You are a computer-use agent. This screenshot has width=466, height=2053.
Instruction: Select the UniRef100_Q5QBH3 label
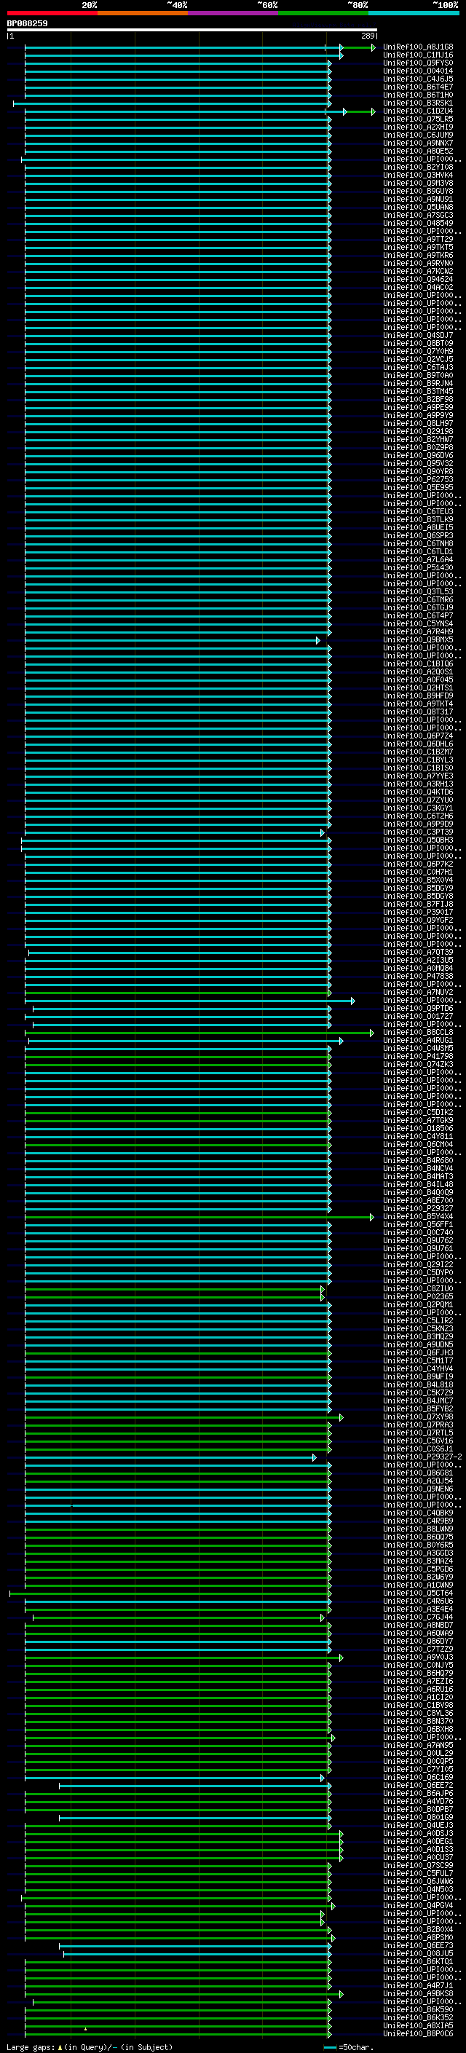[418, 840]
